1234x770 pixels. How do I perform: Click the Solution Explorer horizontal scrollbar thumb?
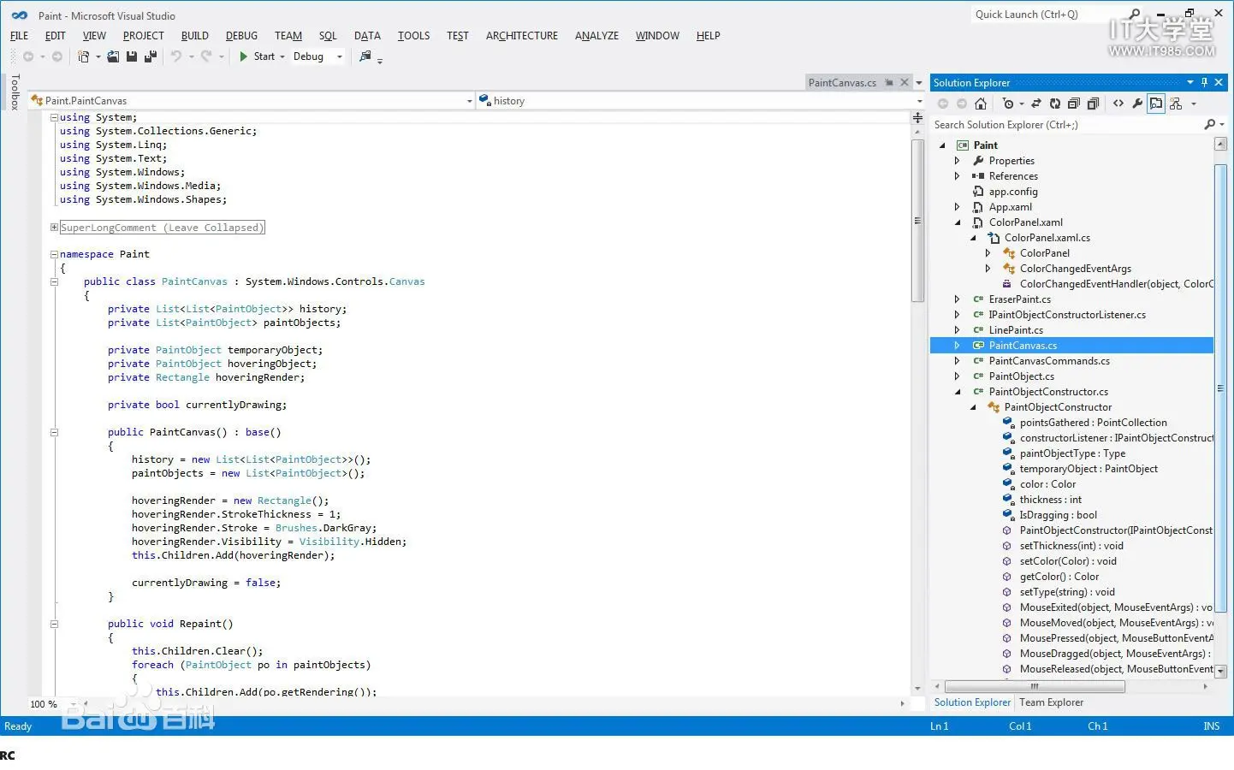pos(1035,686)
